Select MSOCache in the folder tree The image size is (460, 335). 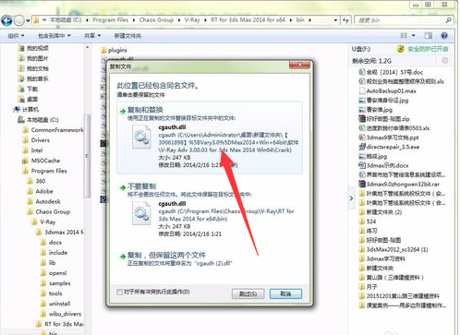(x=45, y=161)
